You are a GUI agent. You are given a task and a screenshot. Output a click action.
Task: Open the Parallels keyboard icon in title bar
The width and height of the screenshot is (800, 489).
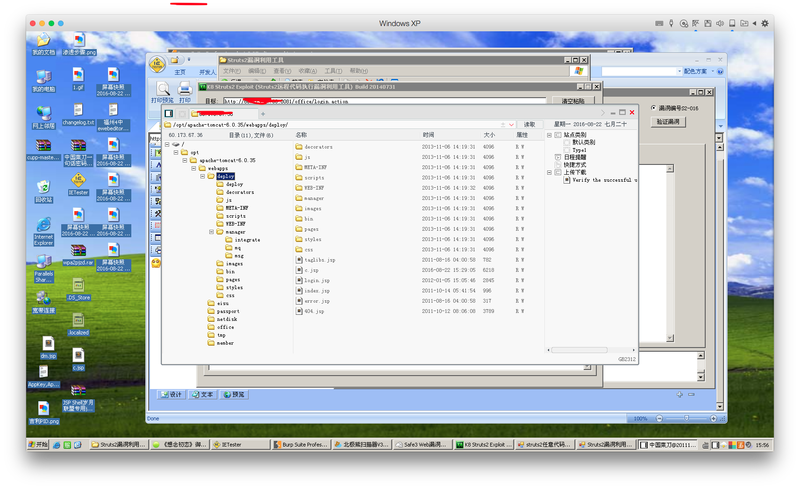(659, 23)
